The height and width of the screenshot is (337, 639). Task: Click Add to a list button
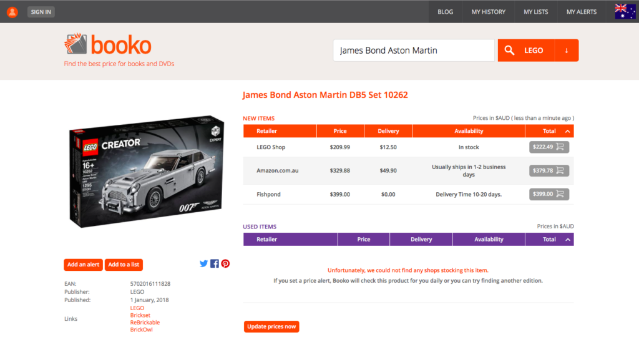tap(124, 265)
